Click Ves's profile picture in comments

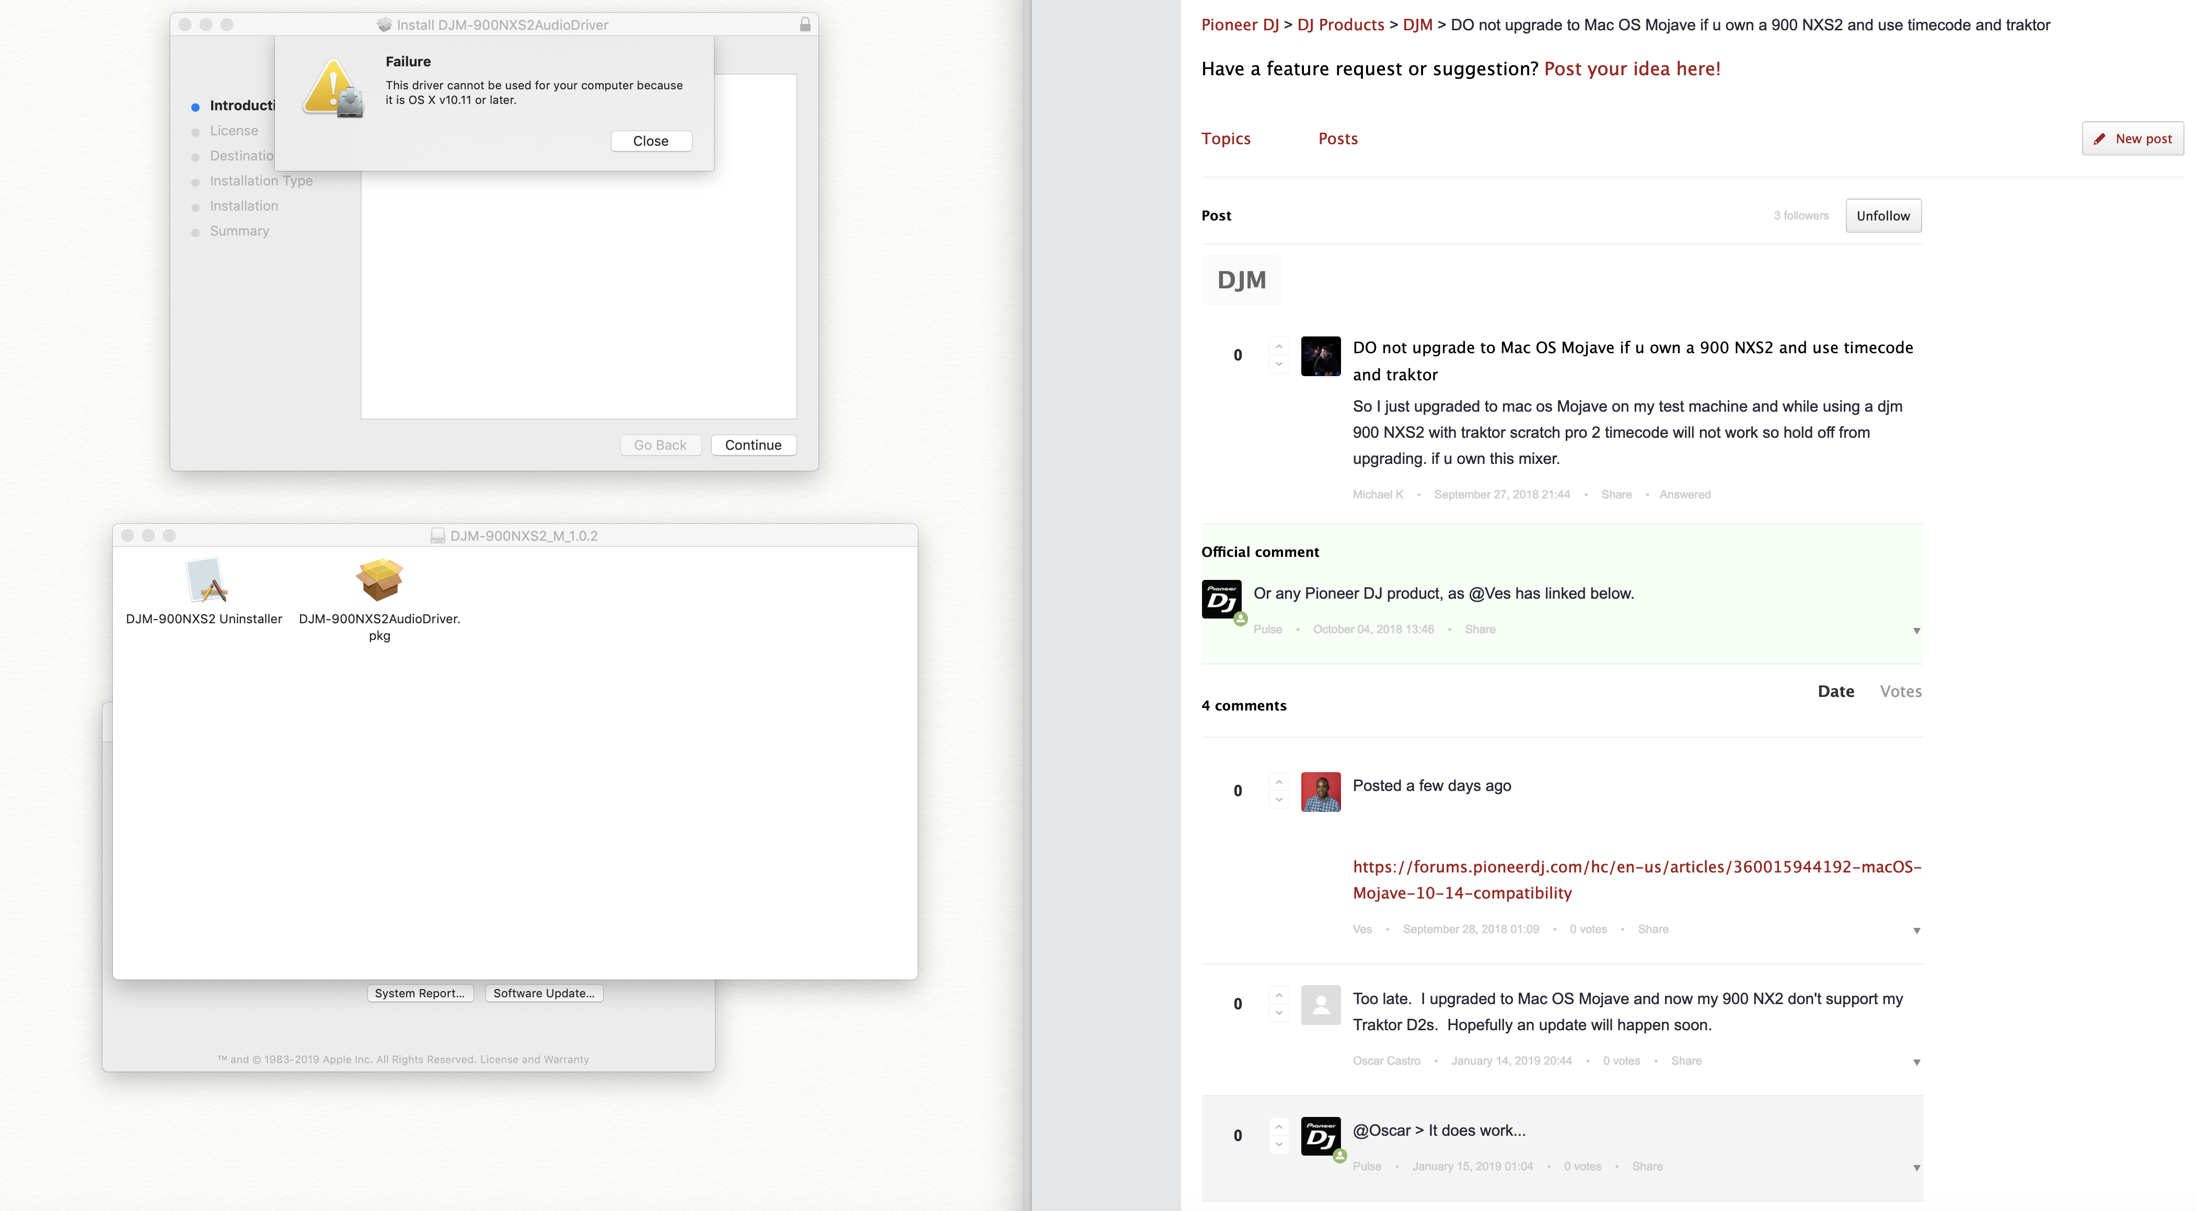(1321, 791)
